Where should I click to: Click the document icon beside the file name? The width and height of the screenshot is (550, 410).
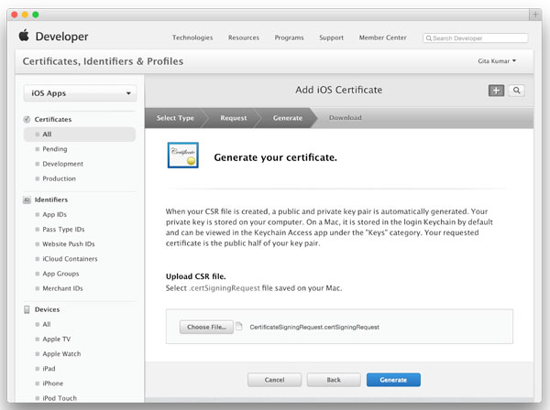[239, 327]
